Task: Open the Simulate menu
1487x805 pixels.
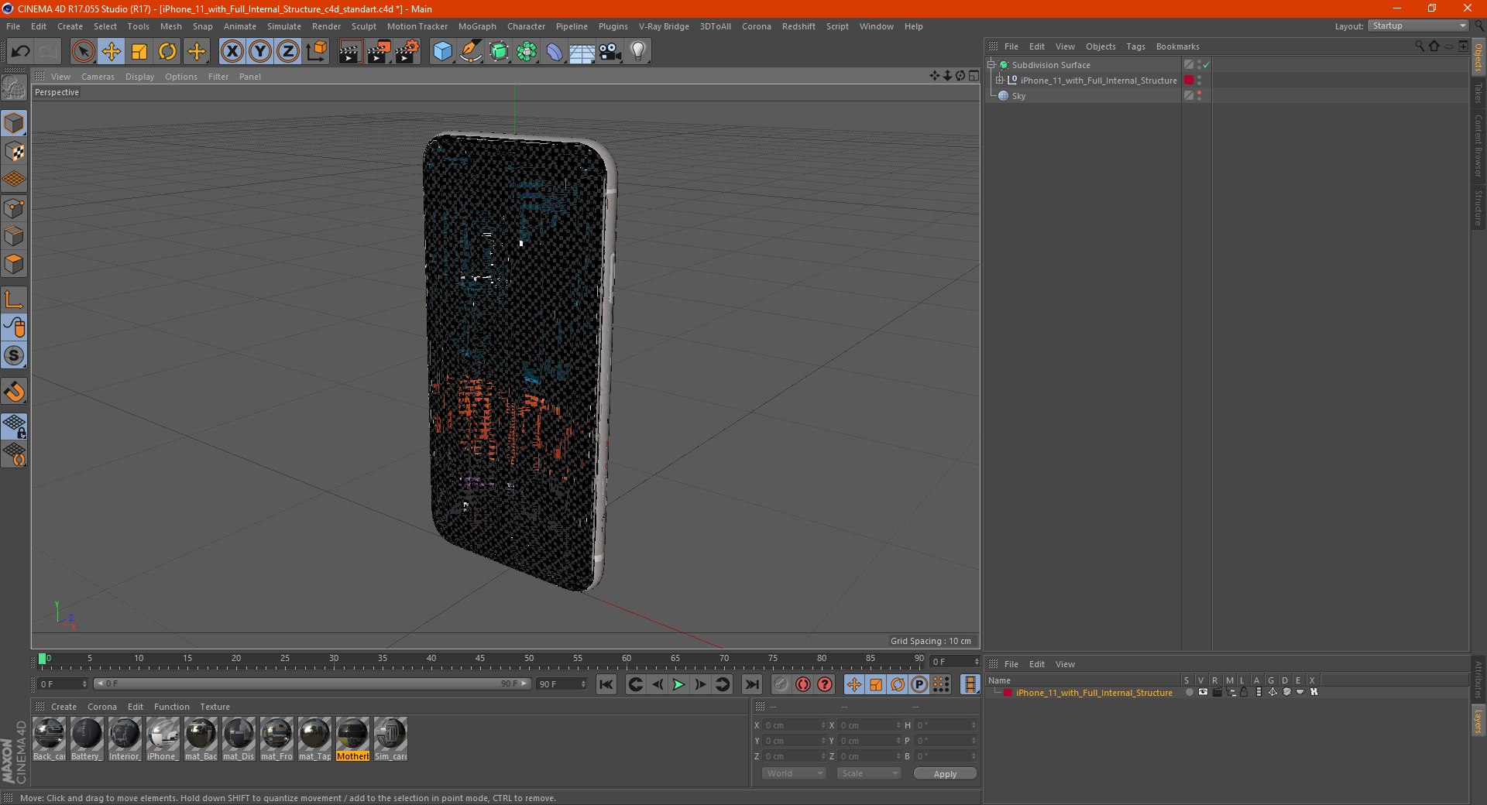Action: (284, 26)
